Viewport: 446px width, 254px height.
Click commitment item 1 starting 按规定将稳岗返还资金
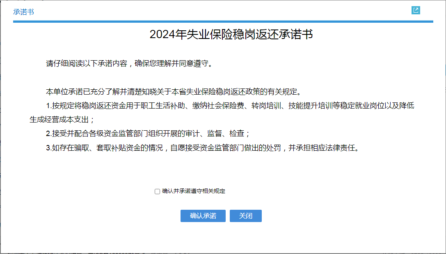pos(230,106)
